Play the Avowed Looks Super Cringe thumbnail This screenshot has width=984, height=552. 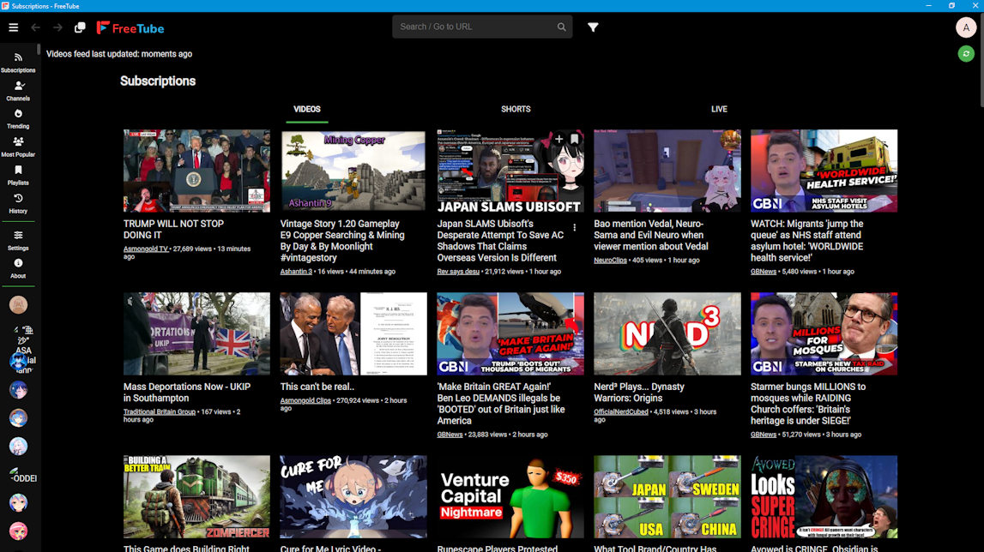tap(824, 497)
